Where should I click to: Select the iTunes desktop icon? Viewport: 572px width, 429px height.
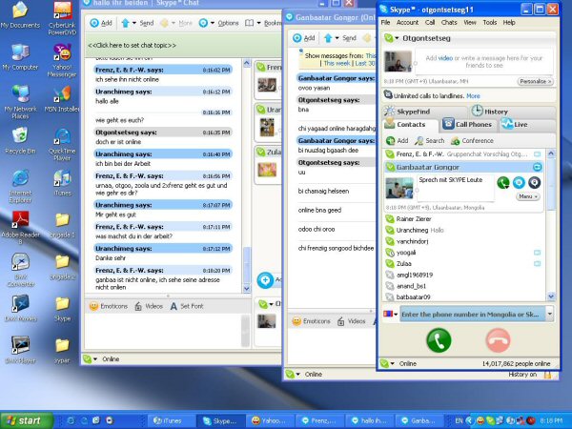tap(62, 182)
